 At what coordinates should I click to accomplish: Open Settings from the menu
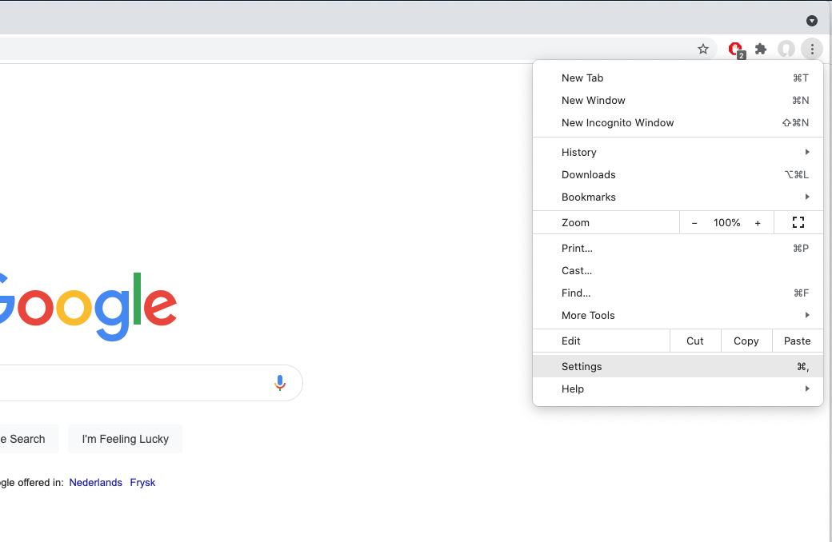click(678, 366)
